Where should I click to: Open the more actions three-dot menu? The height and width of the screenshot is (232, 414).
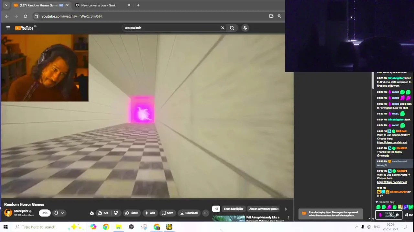(206, 213)
